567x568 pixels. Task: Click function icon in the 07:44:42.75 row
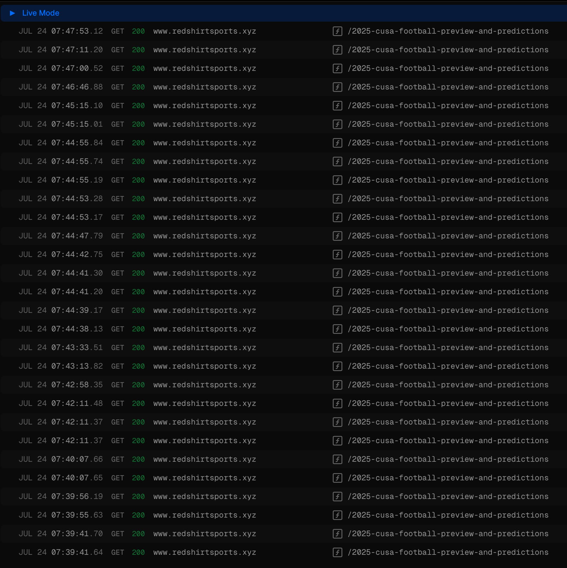click(x=337, y=255)
